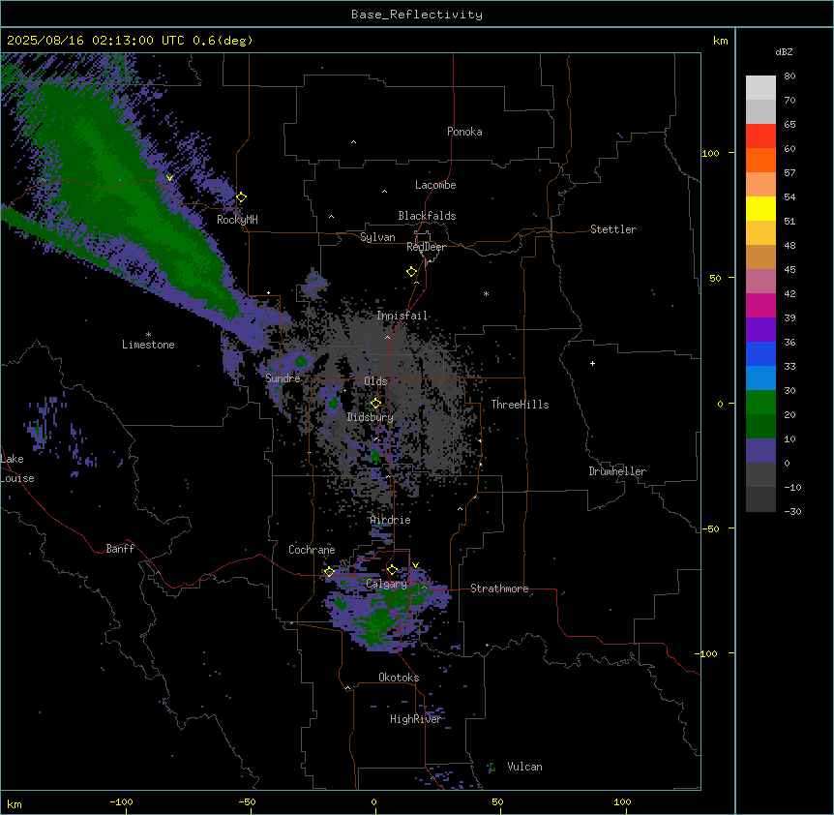Viewport: 834px width, 815px height.
Task: Select the Sylvan label
Action: (377, 237)
